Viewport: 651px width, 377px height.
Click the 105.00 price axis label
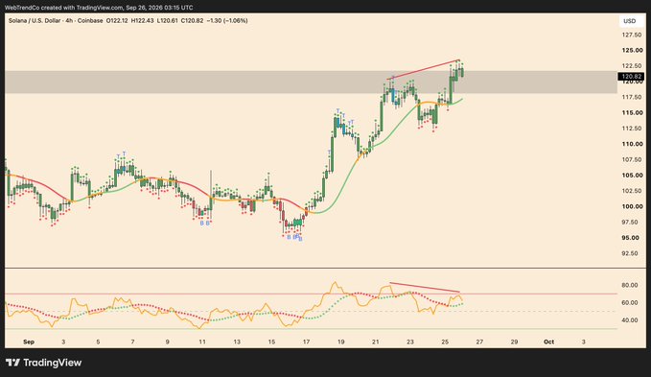click(x=632, y=176)
